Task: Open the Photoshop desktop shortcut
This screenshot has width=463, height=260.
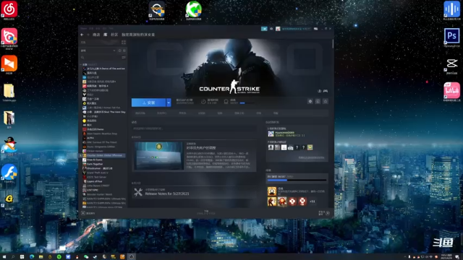Action: (x=451, y=37)
